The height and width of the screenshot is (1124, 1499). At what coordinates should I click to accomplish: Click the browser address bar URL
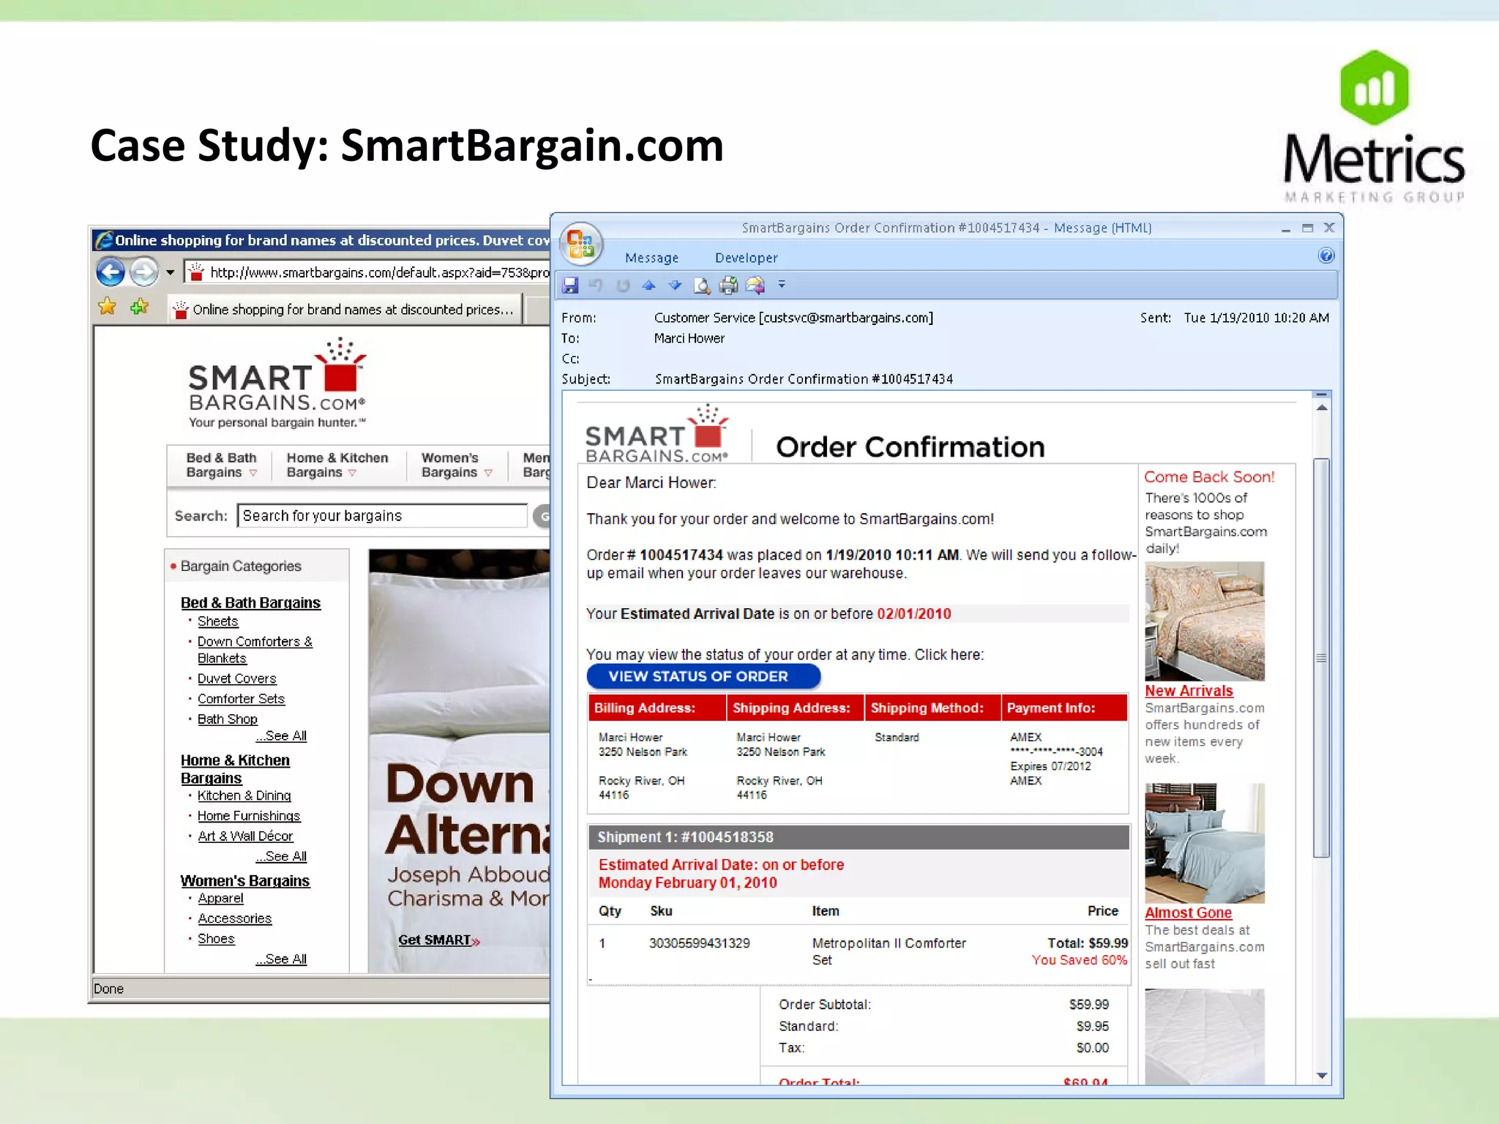(379, 272)
